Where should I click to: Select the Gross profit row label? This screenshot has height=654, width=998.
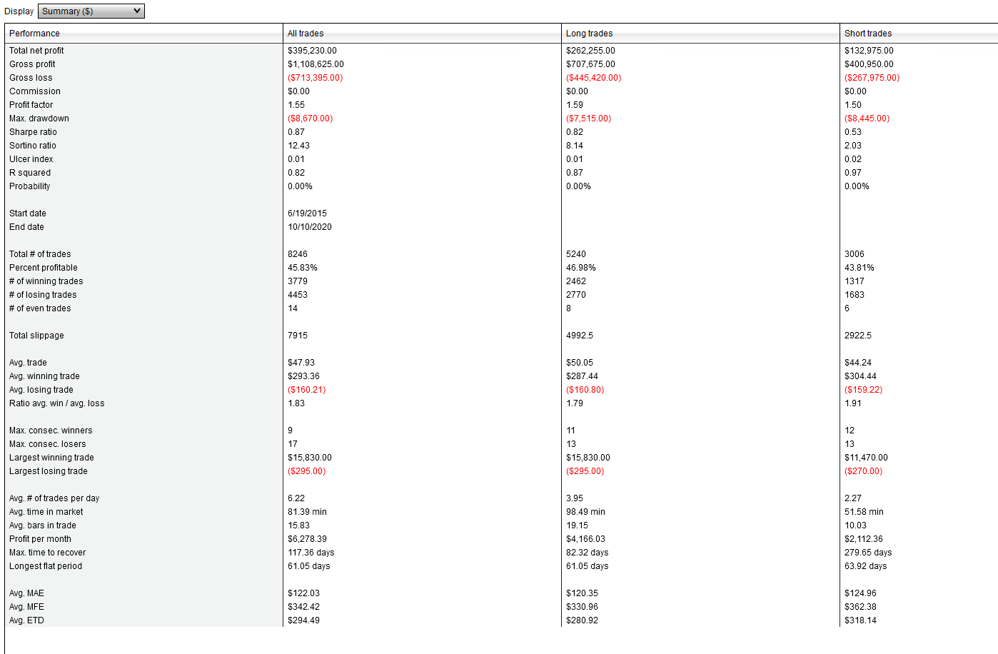click(x=32, y=64)
